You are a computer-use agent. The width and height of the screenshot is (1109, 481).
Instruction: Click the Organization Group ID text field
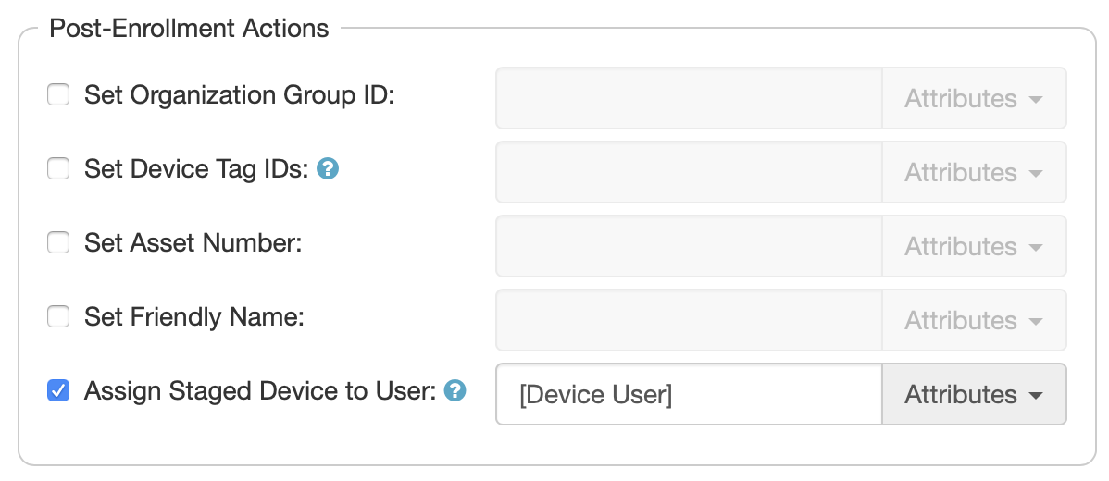click(x=689, y=98)
